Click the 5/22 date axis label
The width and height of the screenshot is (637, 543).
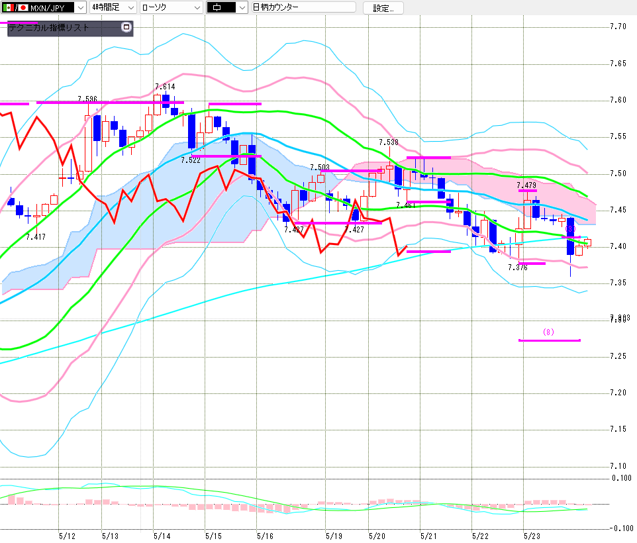tap(480, 536)
